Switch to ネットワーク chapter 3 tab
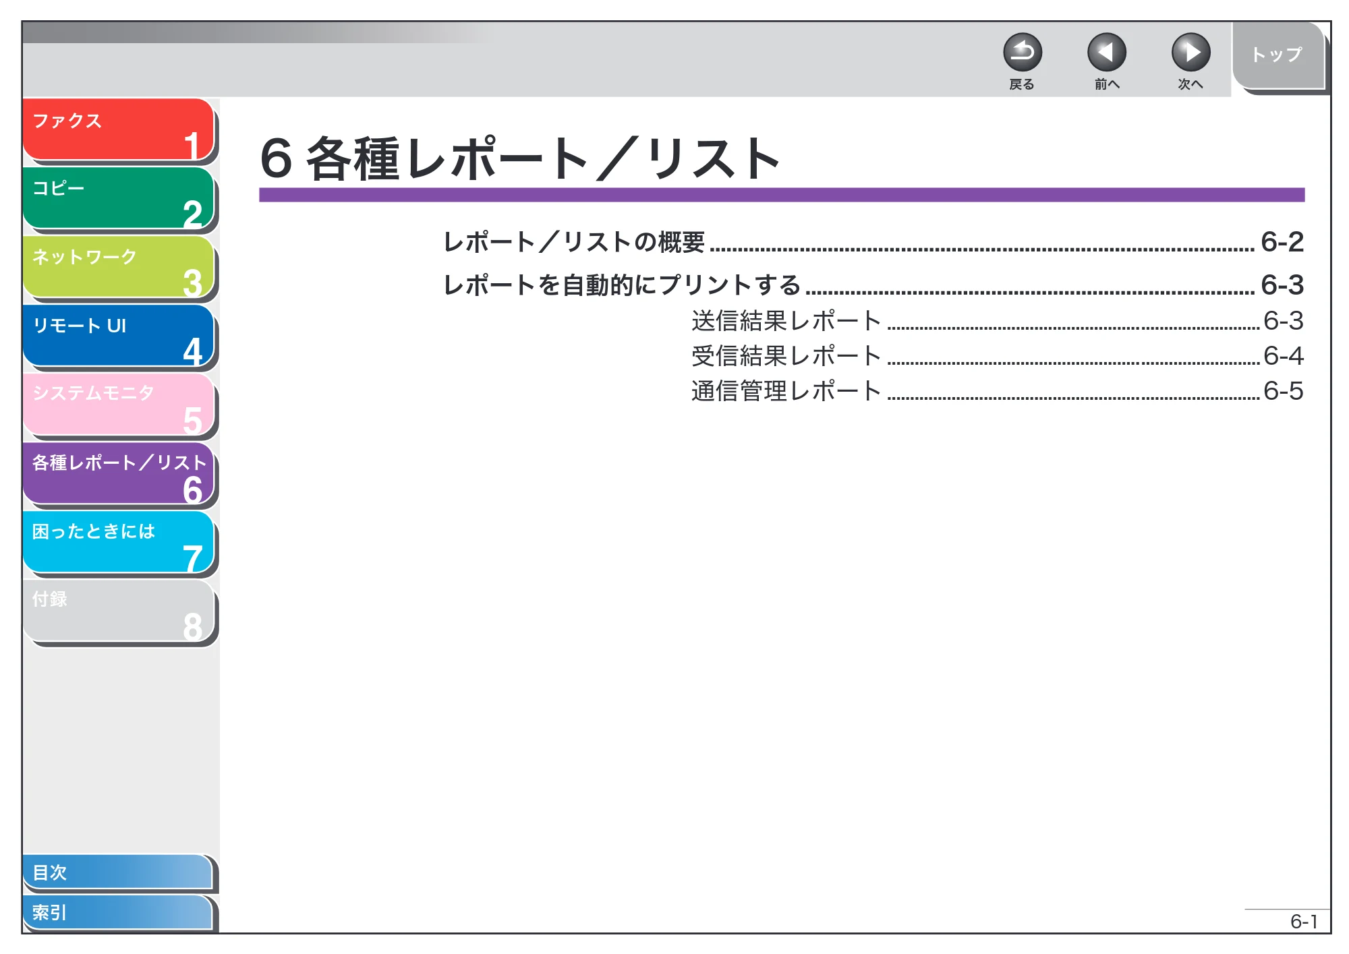Viewport: 1349px width, 954px height. click(x=119, y=267)
